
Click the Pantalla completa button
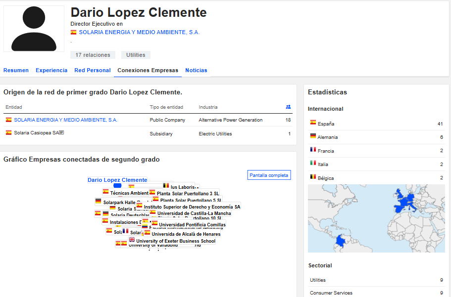coord(269,175)
